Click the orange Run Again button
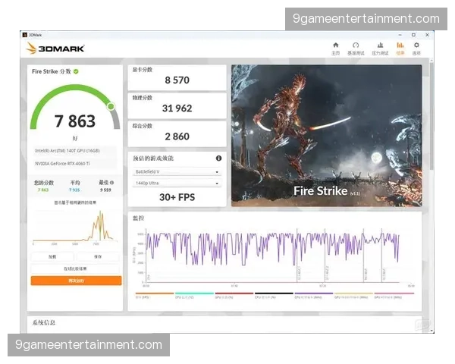This screenshot has width=455, height=364. [76, 281]
